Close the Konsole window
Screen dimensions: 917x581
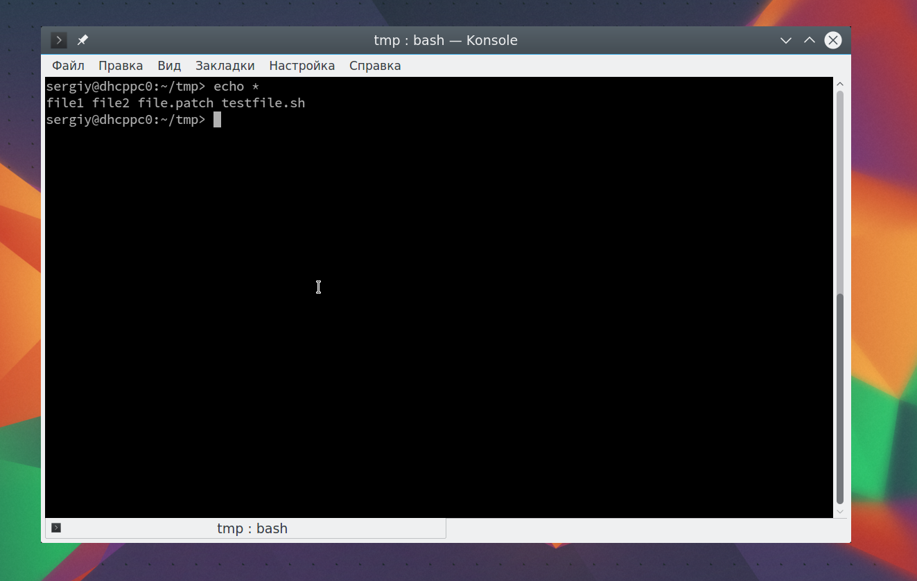pos(832,40)
